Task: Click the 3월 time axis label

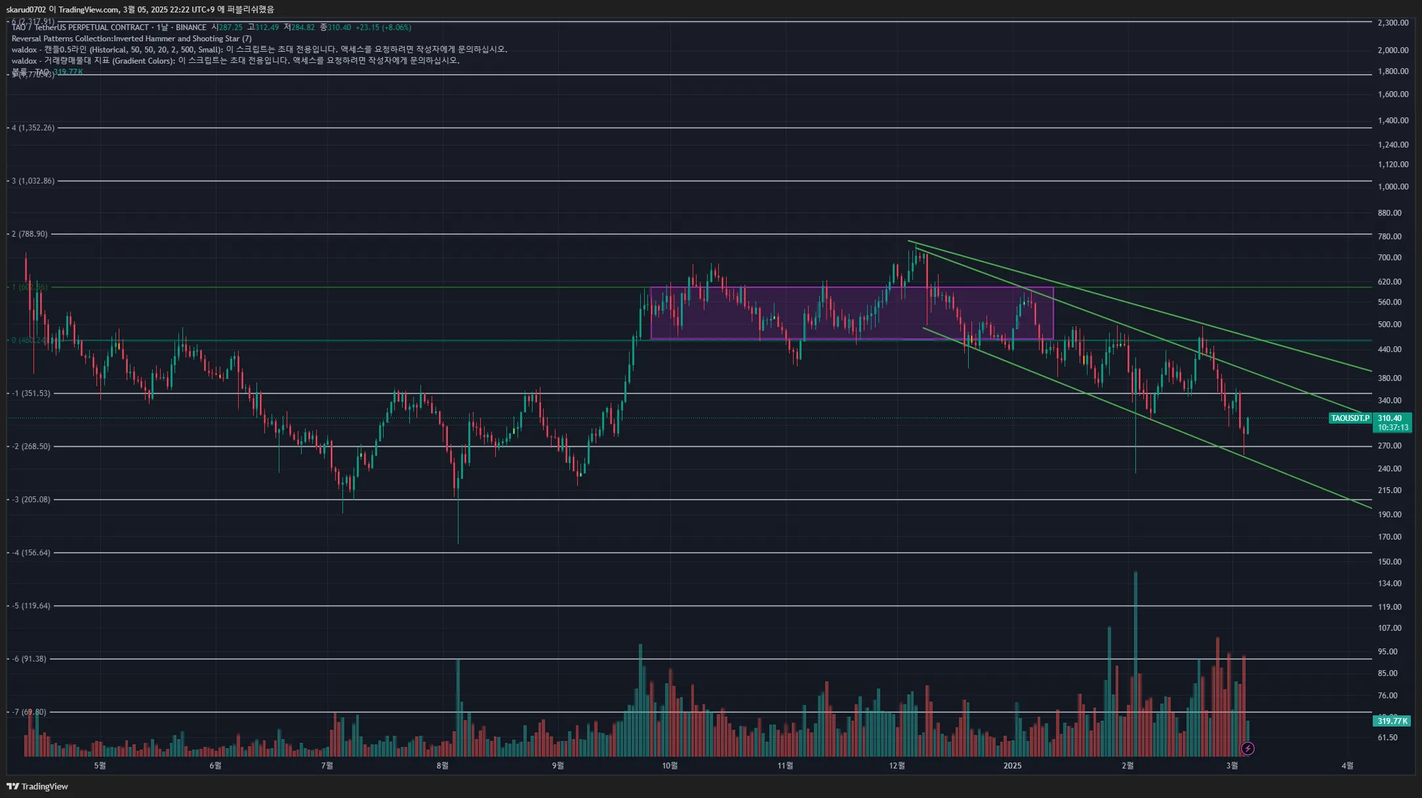Action: 1232,766
